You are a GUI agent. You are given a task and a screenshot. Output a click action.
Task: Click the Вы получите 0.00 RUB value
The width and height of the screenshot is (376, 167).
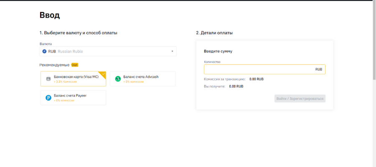(236, 86)
